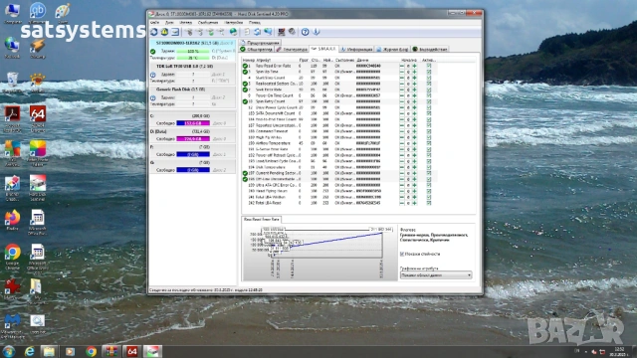Click plus offset button for Seek Error Rate
The width and height of the screenshot is (637, 358).
click(414, 89)
